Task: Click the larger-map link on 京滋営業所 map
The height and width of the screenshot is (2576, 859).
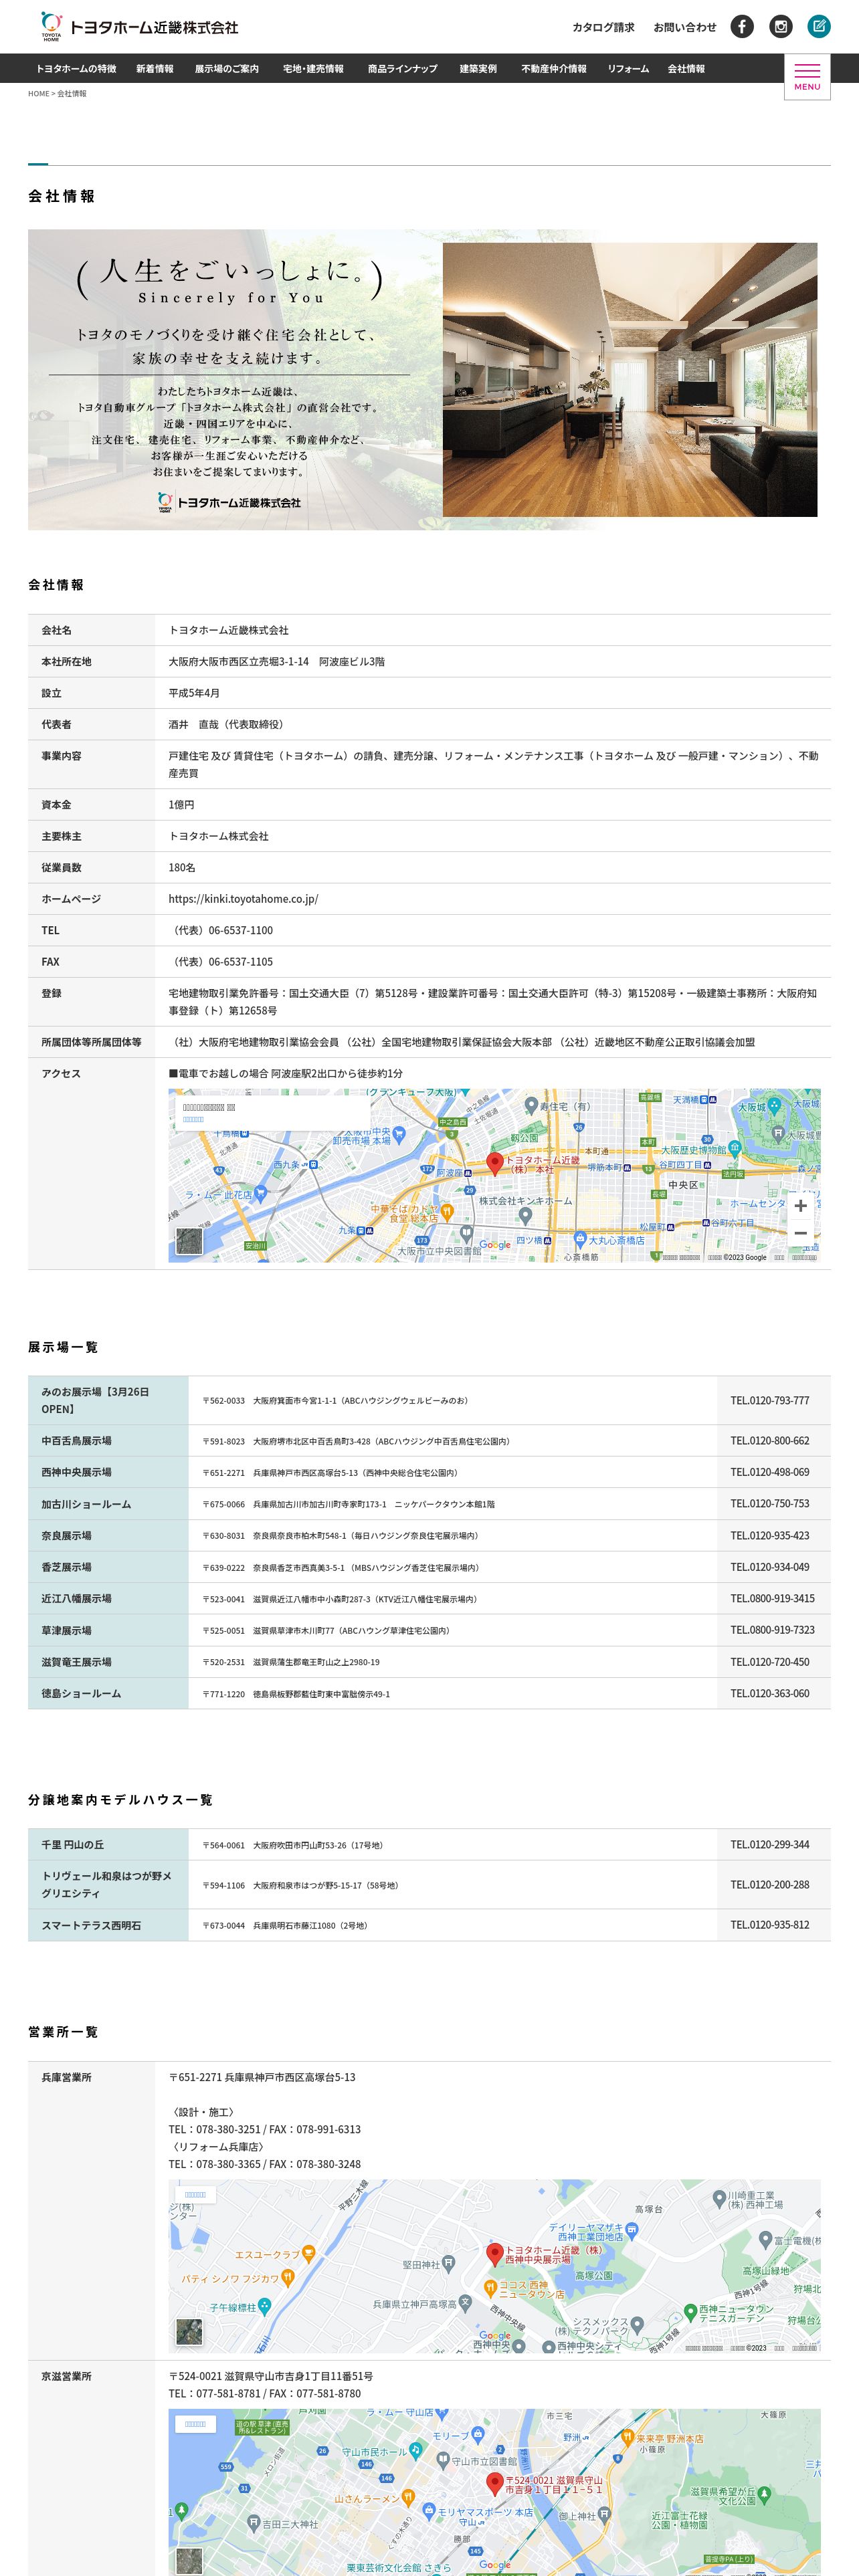Action: coord(195,2424)
